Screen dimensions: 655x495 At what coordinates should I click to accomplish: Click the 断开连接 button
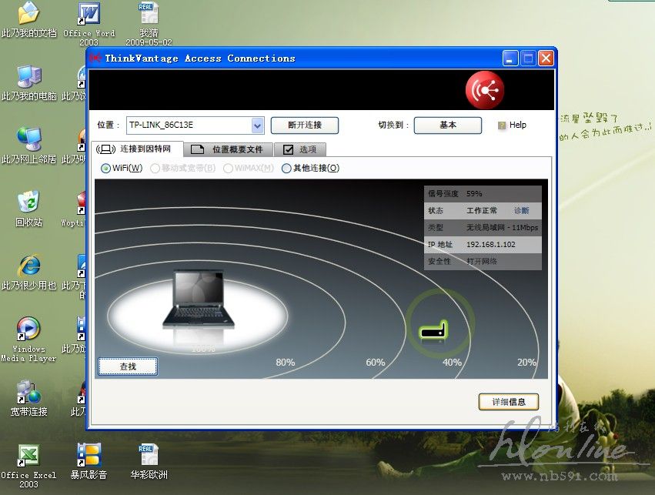point(305,125)
